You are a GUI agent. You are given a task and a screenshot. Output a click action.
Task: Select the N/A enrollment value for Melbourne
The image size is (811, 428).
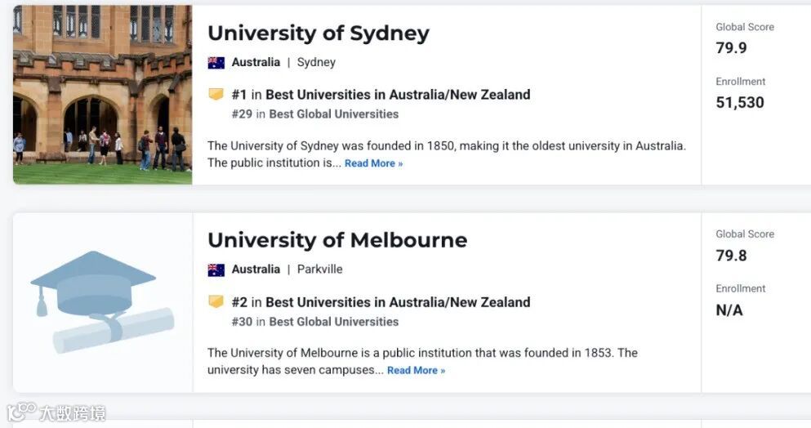click(x=729, y=310)
